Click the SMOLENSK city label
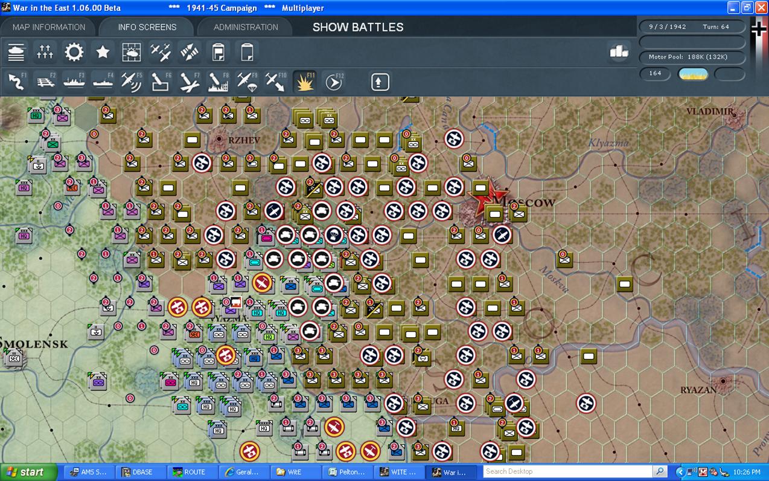The image size is (769, 481). click(34, 344)
